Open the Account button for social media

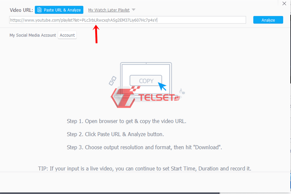coord(67,35)
